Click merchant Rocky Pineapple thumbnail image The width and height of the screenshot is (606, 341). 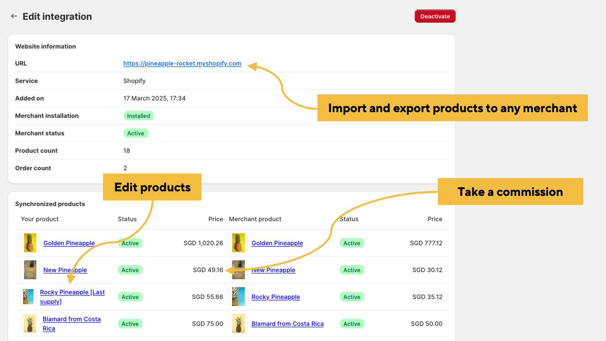pos(238,297)
